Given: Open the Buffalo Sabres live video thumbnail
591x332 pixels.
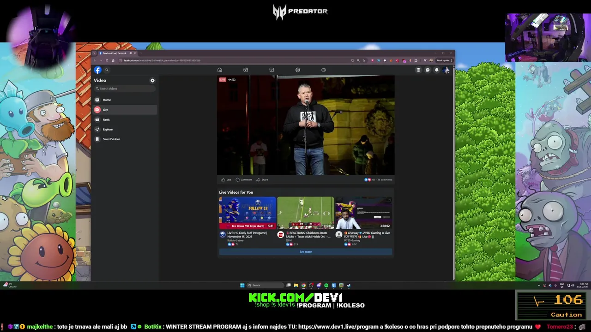Looking at the screenshot, I should (247, 213).
